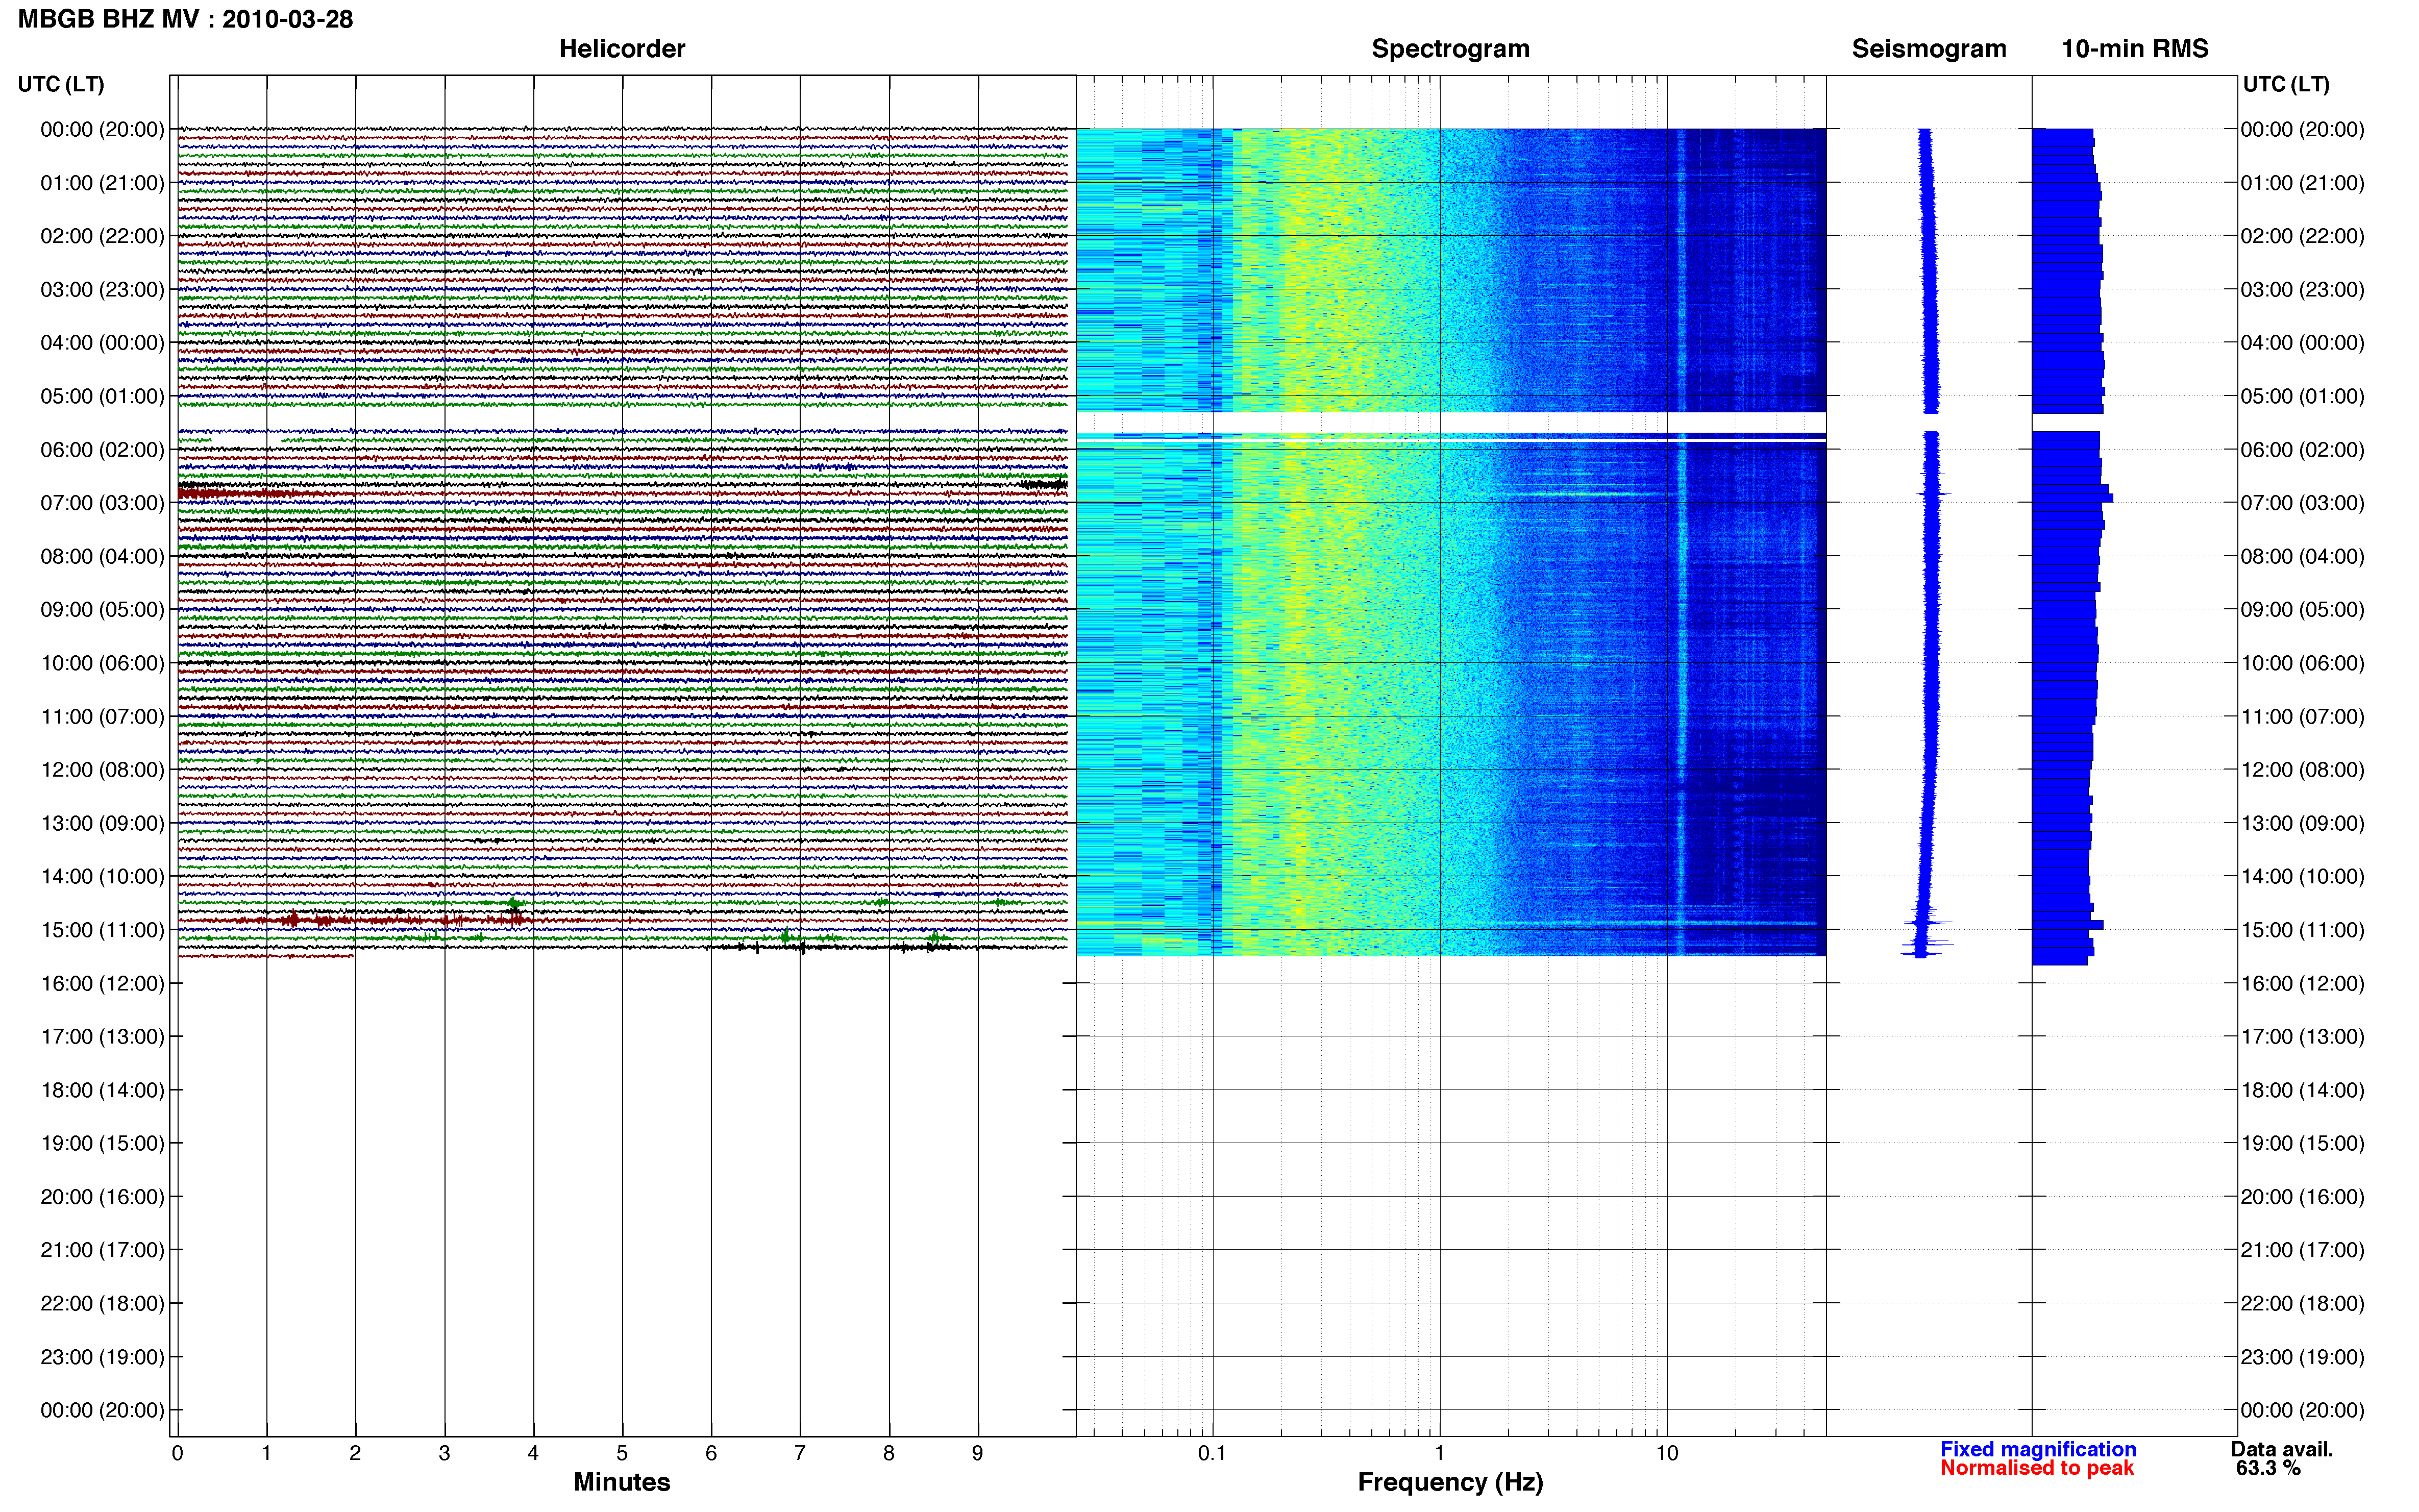The width and height of the screenshot is (2419, 1512).
Task: Select the 07:00 (03:00) left time label
Action: (102, 503)
